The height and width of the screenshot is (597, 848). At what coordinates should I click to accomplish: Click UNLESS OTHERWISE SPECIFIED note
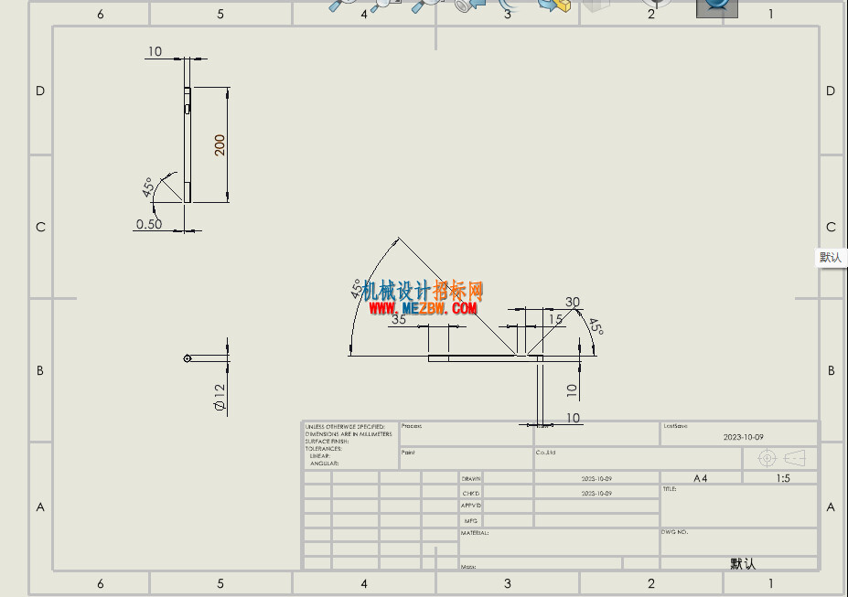pyautogui.click(x=345, y=427)
